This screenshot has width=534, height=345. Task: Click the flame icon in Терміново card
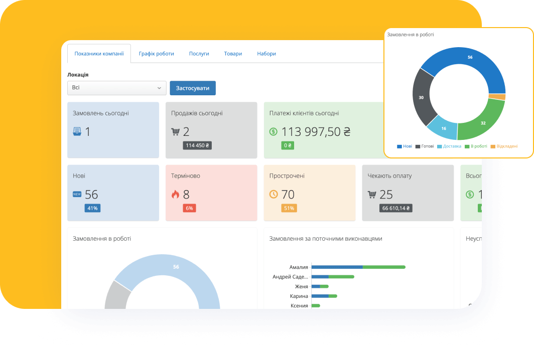(x=175, y=195)
